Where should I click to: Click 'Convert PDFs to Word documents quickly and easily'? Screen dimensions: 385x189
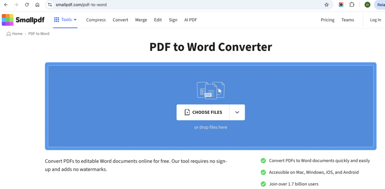pyautogui.click(x=320, y=161)
